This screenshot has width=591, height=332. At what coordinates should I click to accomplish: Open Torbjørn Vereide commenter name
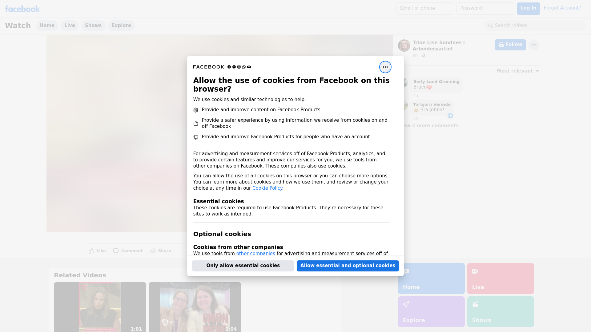432,105
